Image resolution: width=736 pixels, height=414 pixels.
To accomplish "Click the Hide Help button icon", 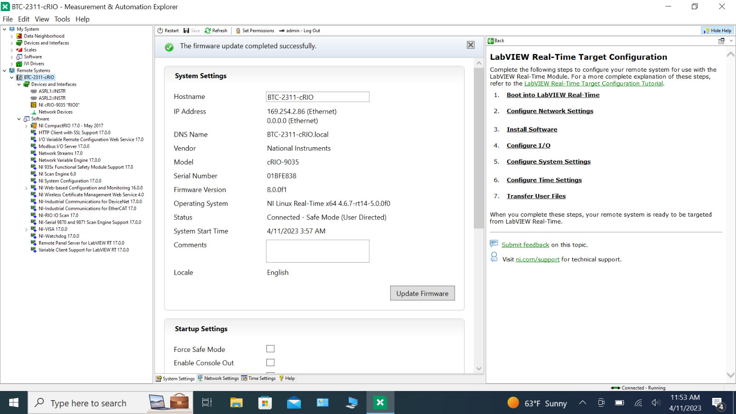I will pos(706,31).
